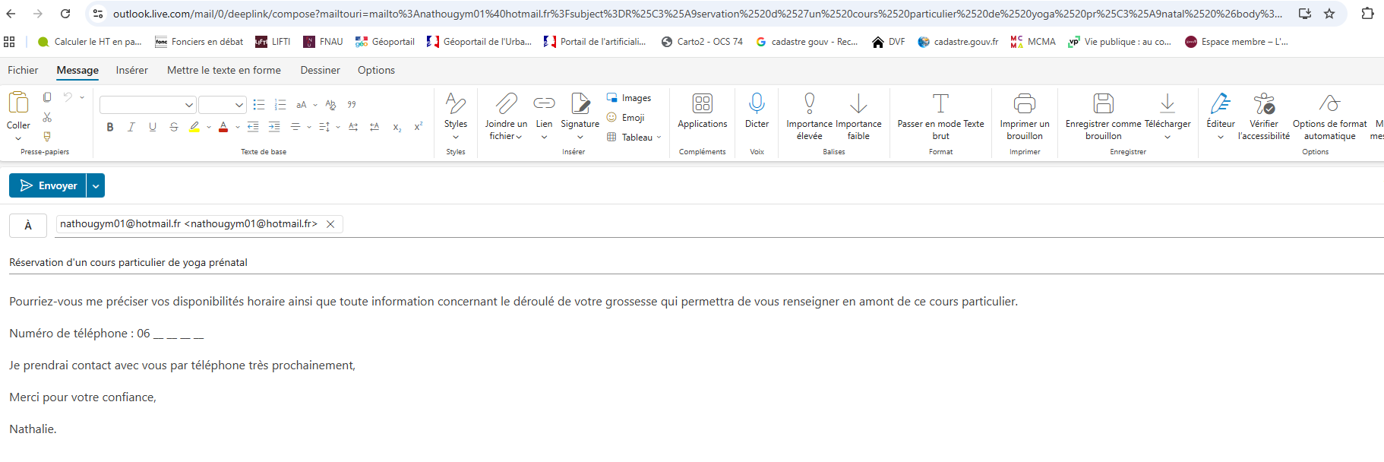
Task: Set right-to-left text direction
Action: (x=374, y=127)
